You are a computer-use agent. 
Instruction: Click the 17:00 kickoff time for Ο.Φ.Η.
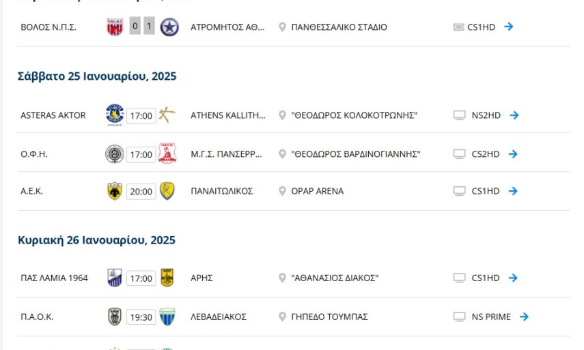[x=141, y=155]
